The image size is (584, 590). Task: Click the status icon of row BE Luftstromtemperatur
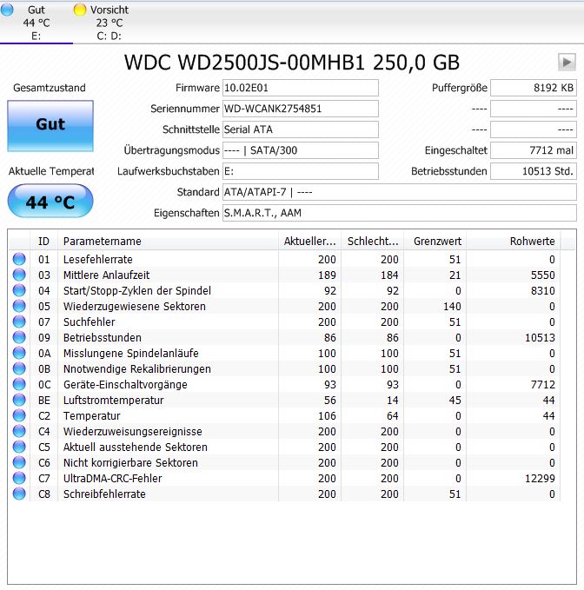coord(19,400)
